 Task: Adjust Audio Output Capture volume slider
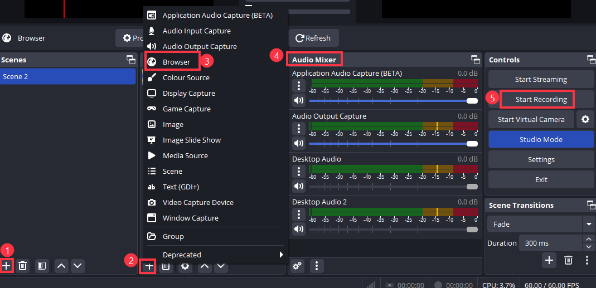pyautogui.click(x=394, y=144)
